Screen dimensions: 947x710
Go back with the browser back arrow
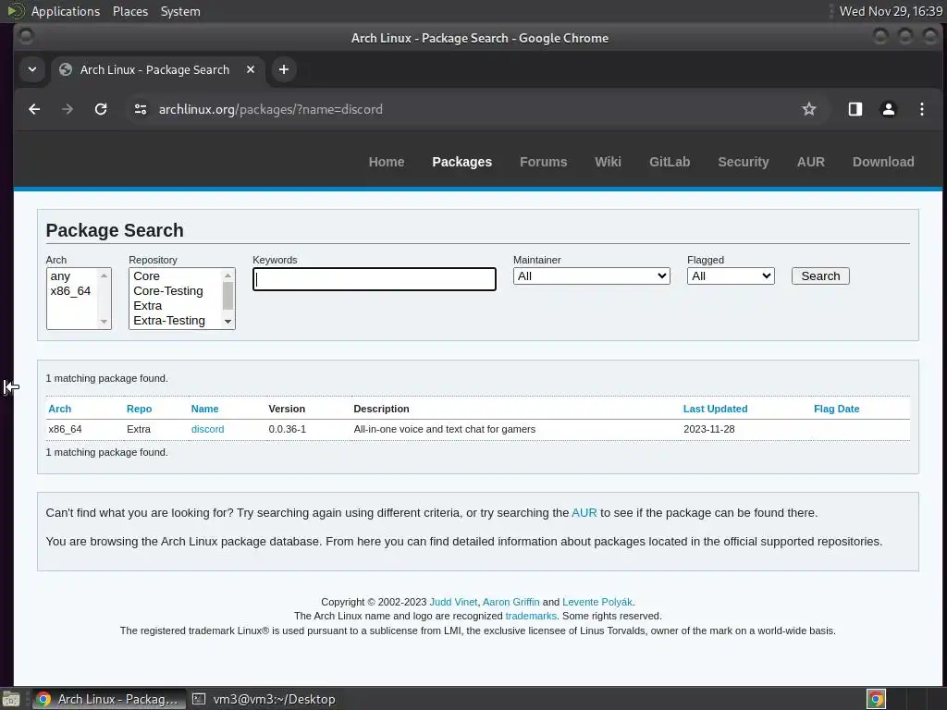coord(34,109)
